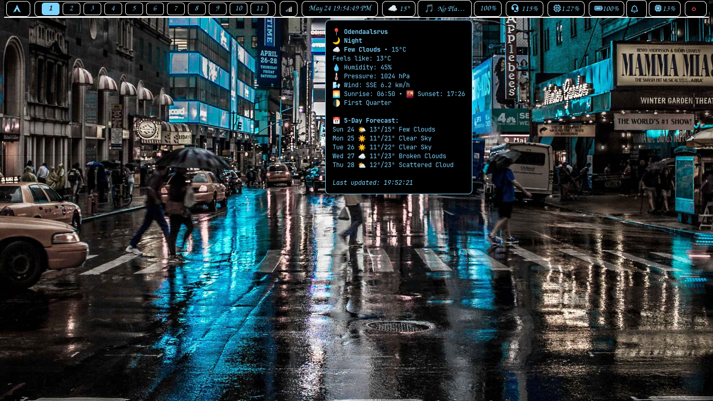
Task: Click the clock showing May 24 19:54:49 PM
Action: coord(340,8)
